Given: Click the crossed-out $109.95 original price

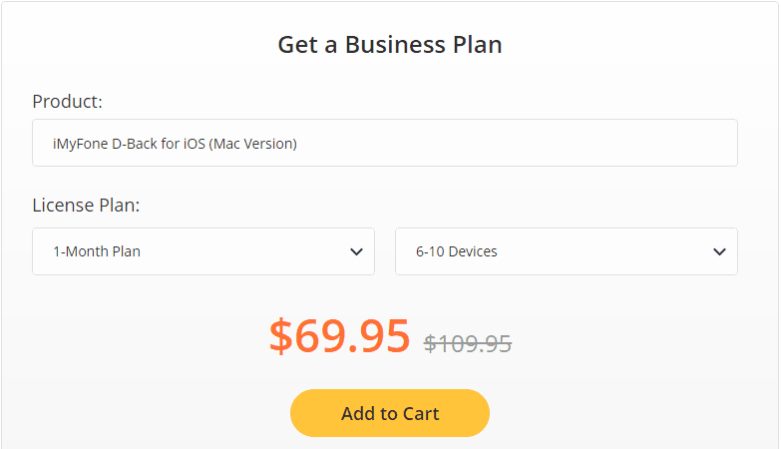Looking at the screenshot, I should click(468, 344).
